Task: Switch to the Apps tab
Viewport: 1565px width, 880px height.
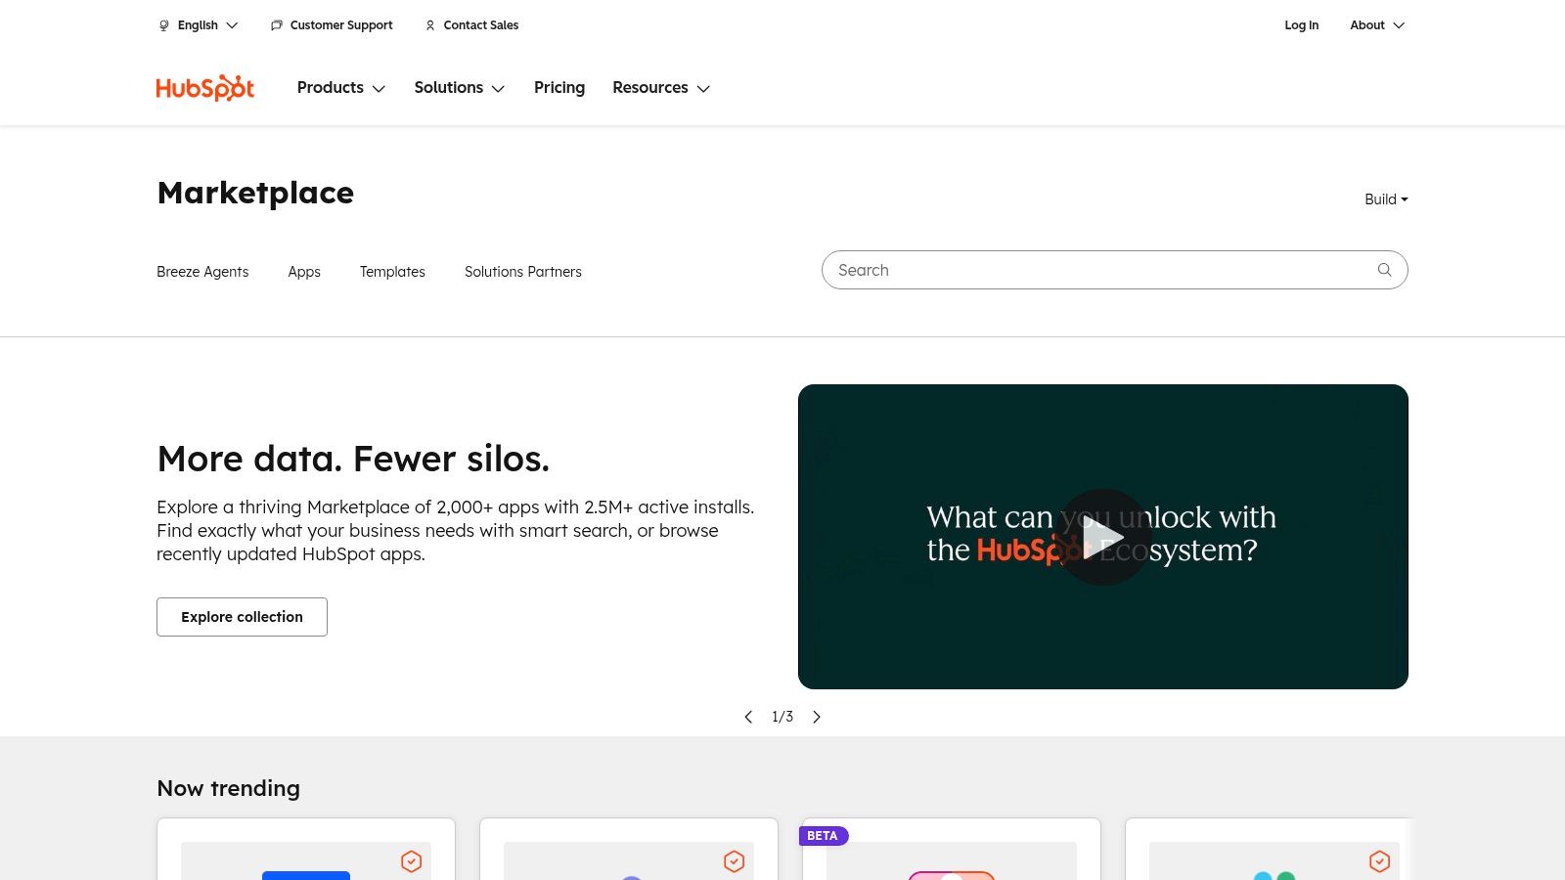Action: point(304,271)
